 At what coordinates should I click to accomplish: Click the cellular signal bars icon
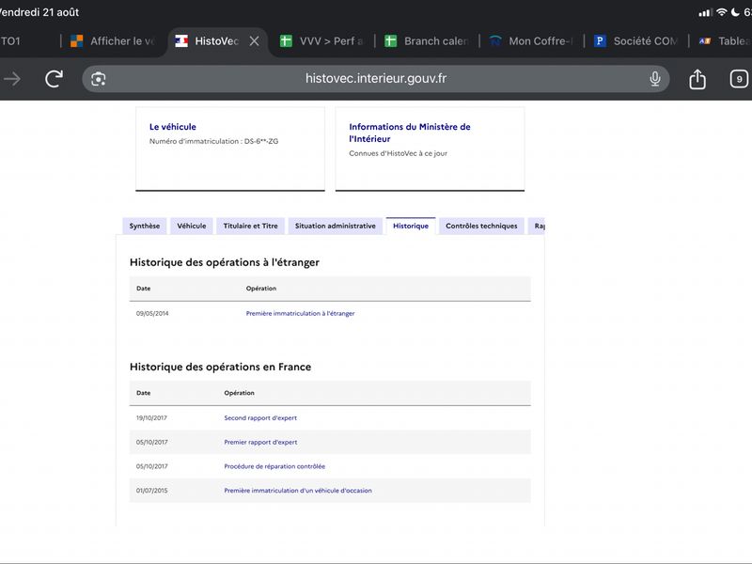tap(705, 12)
